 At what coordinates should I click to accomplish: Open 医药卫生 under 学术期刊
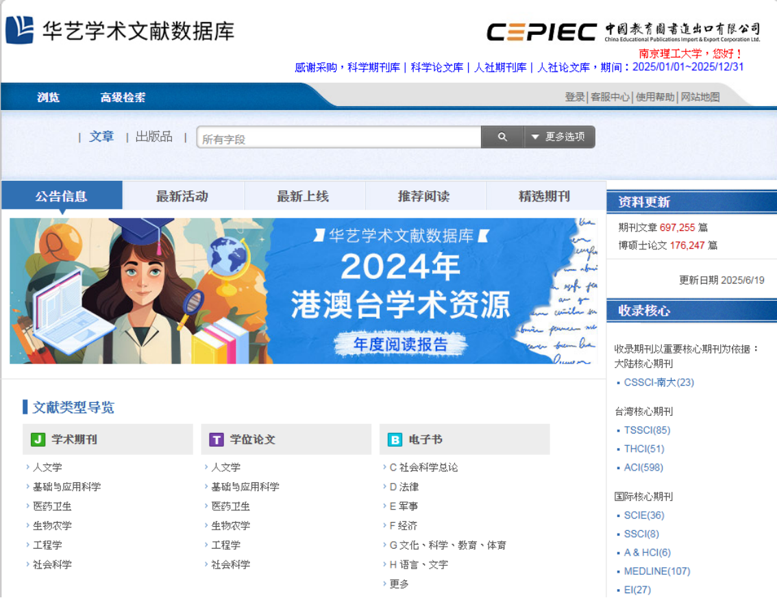click(x=53, y=506)
